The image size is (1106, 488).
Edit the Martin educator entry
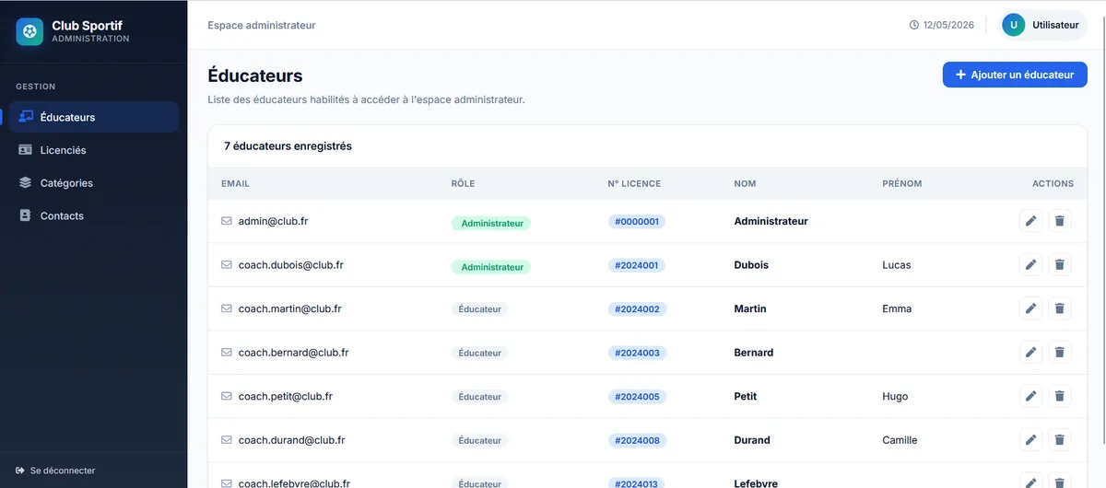click(x=1031, y=308)
